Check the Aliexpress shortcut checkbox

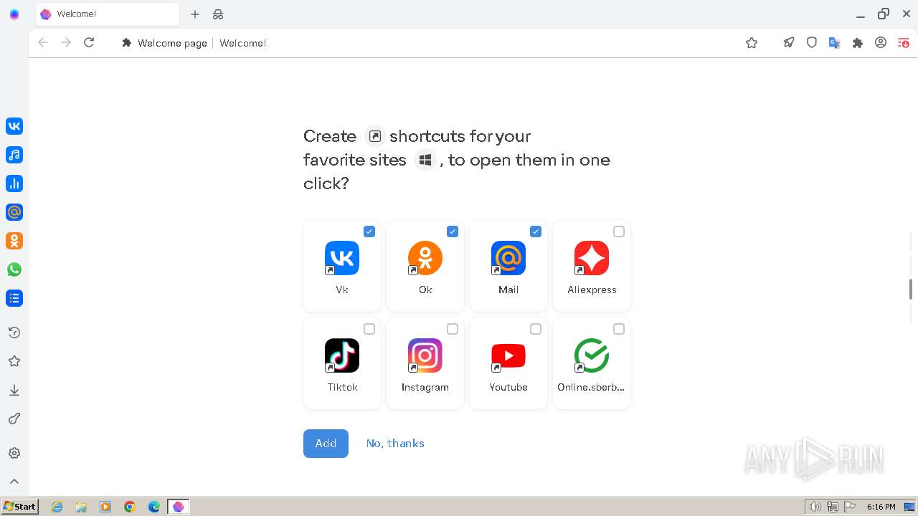619,231
